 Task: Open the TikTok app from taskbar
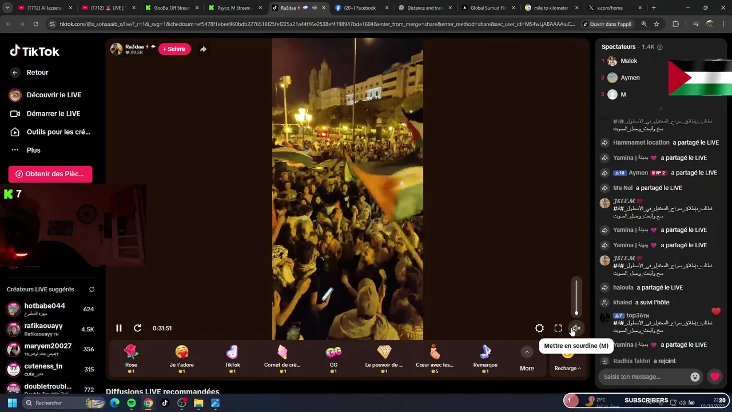pos(165,403)
